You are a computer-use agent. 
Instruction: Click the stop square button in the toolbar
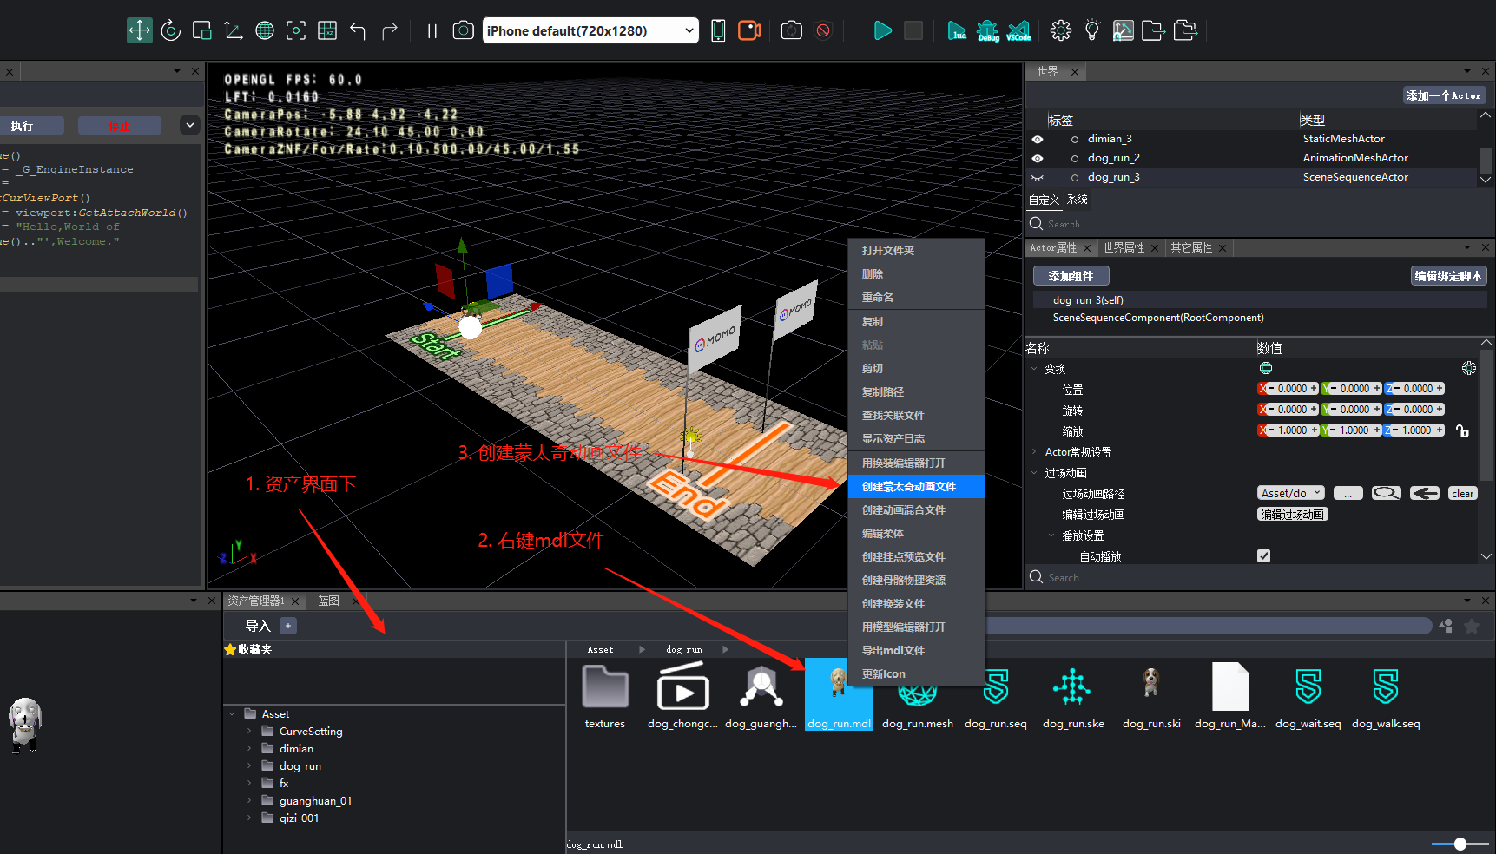click(913, 30)
